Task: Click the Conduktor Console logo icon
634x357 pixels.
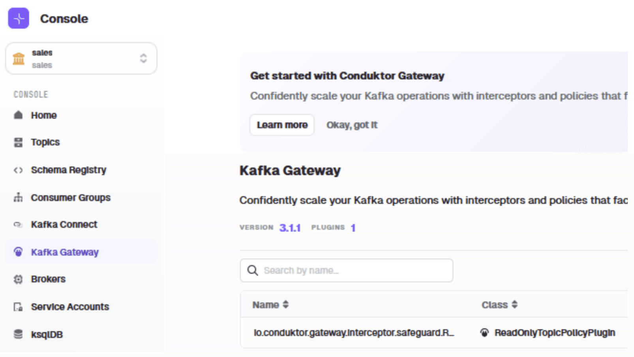Action: pyautogui.click(x=19, y=19)
